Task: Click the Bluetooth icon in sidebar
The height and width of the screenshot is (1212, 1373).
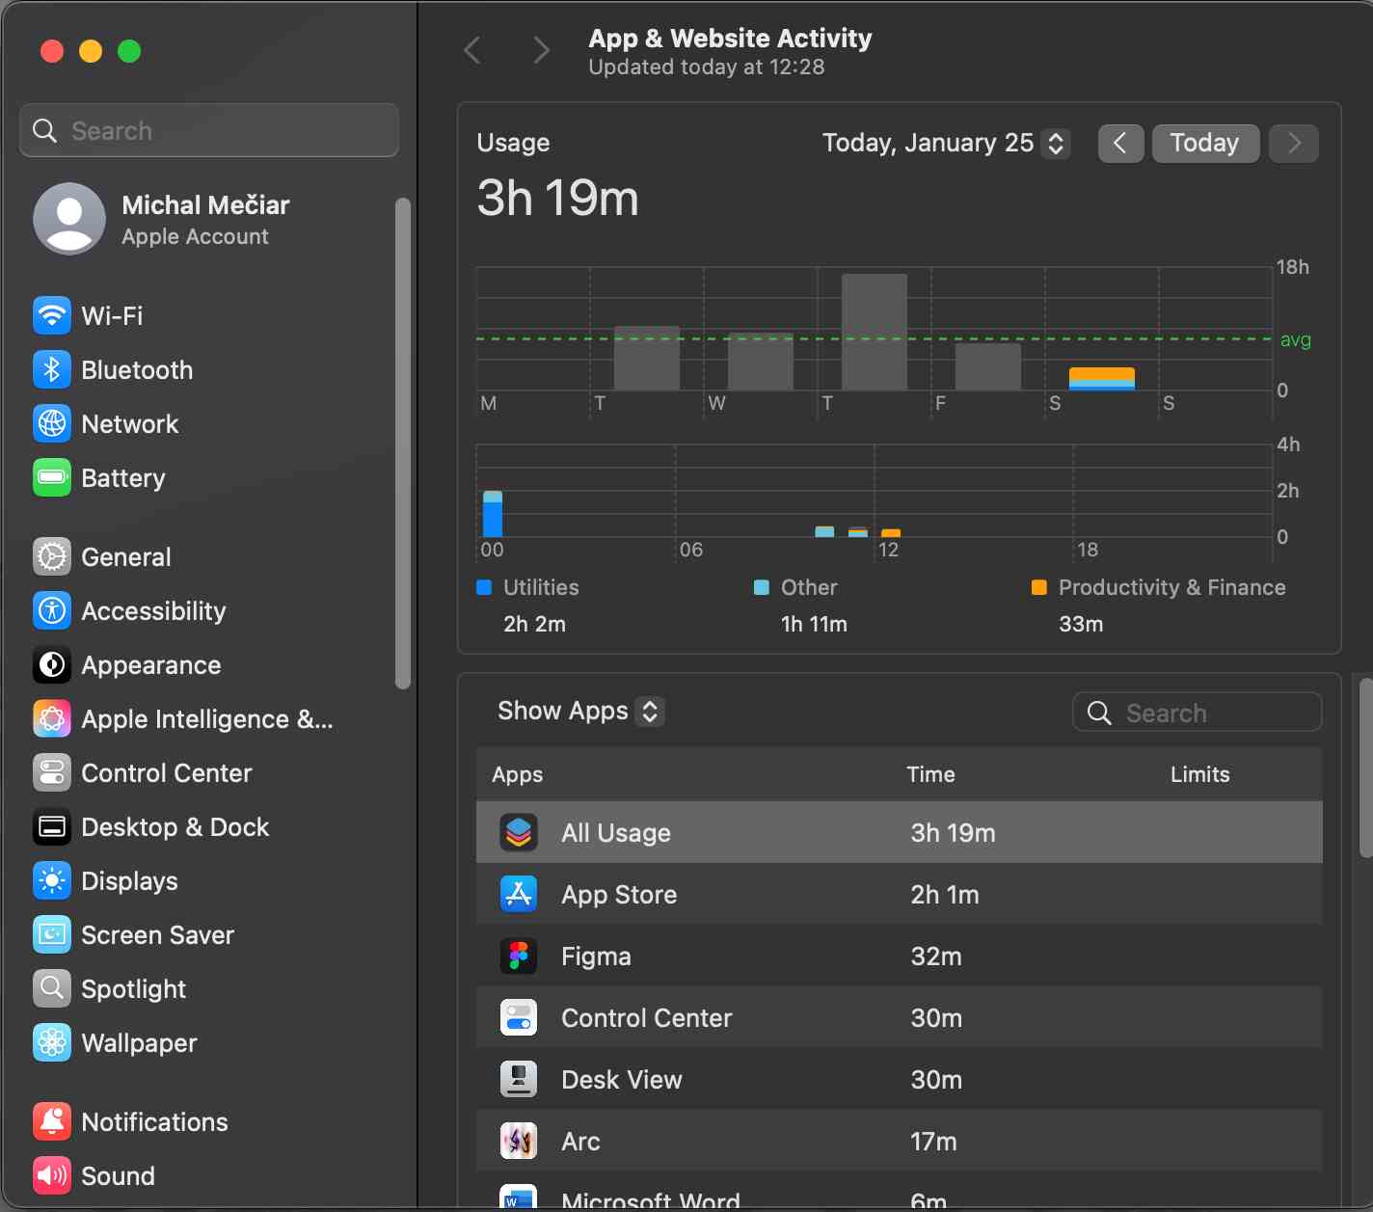Action: 52,369
